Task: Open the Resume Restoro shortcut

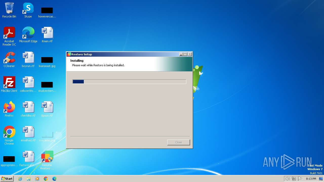Action: [47, 160]
